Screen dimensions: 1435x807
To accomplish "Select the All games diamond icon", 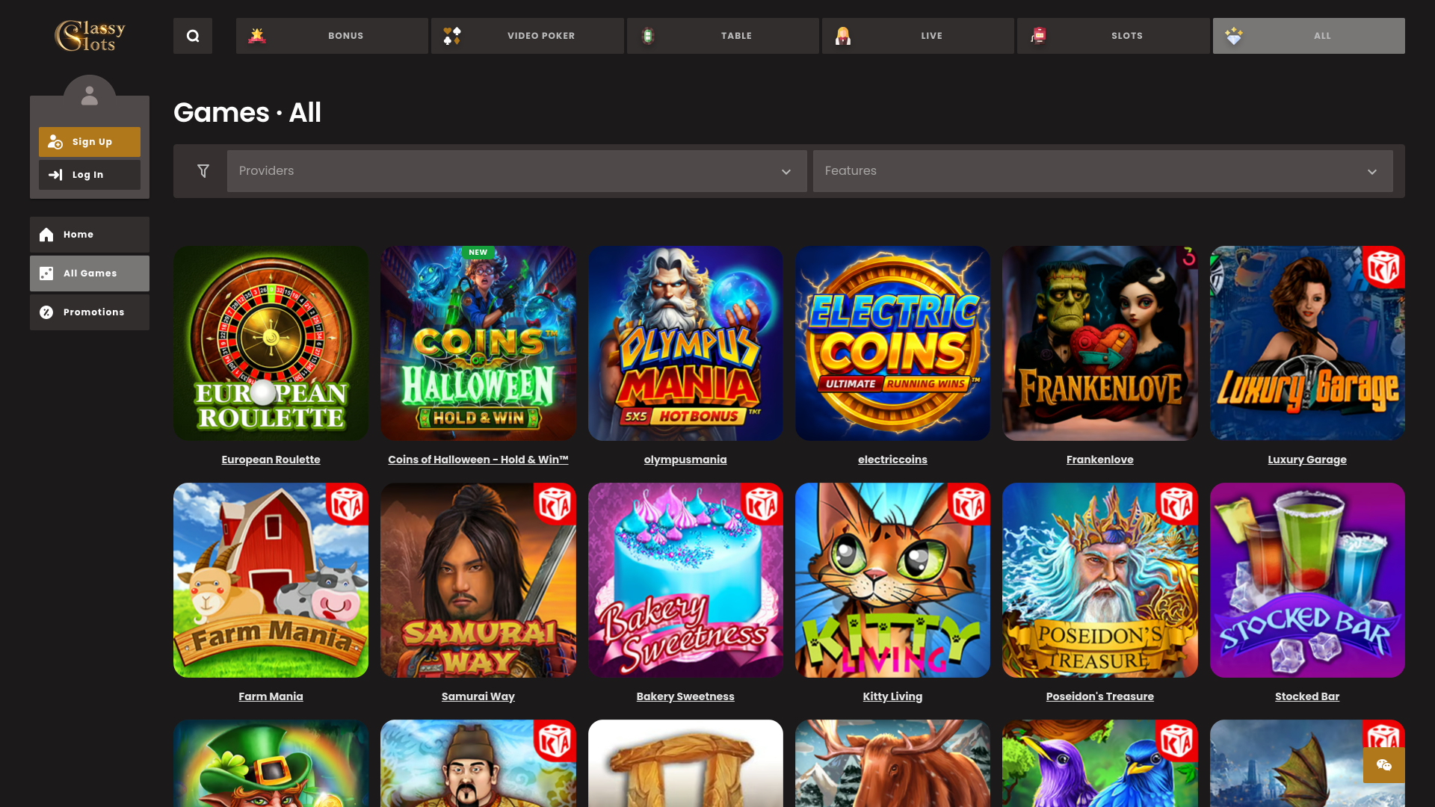I will pyautogui.click(x=1233, y=35).
